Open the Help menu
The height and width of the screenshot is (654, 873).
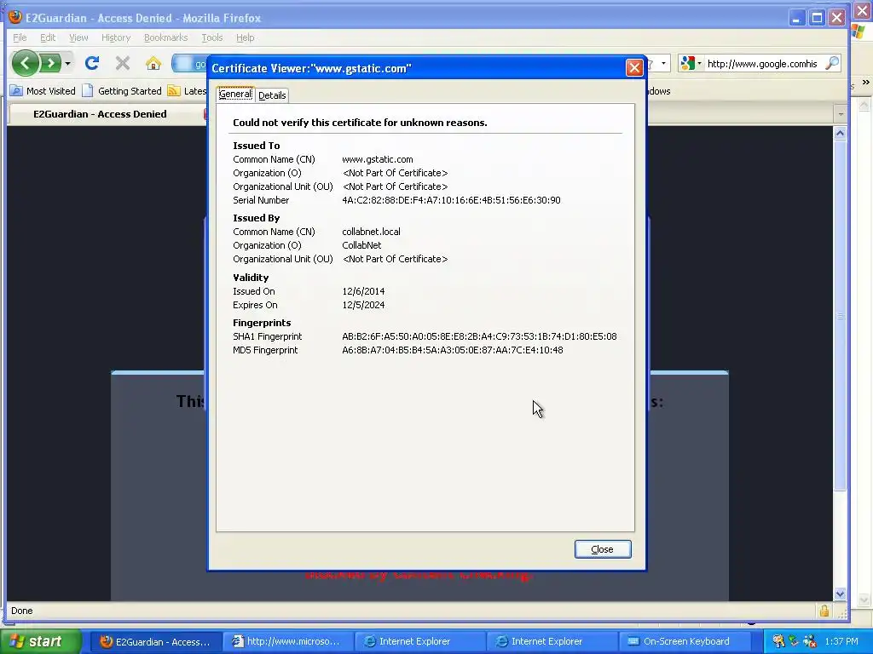245,37
